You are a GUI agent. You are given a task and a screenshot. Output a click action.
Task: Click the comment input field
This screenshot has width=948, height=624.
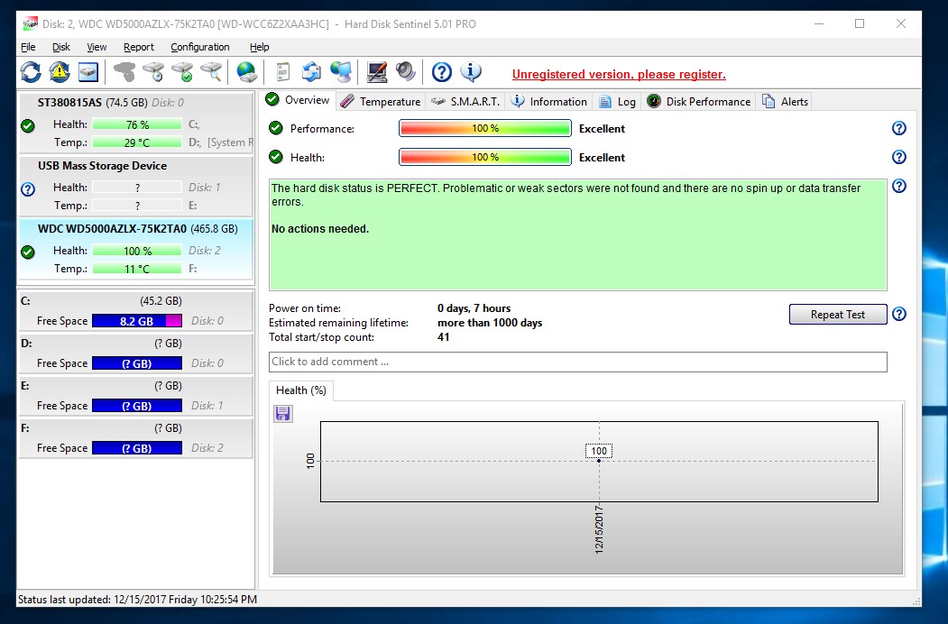(577, 362)
